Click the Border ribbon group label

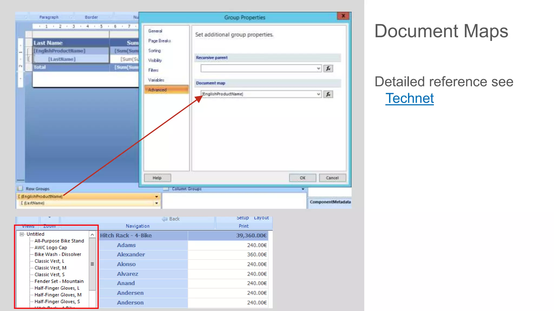[91, 17]
